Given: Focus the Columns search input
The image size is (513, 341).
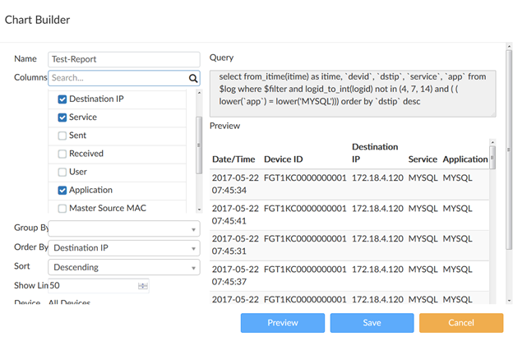Looking at the screenshot, I should click(118, 78).
